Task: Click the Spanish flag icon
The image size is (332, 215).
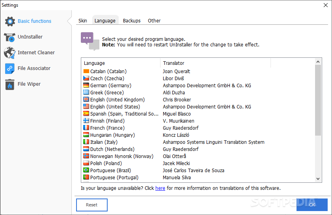Action: (x=86, y=114)
